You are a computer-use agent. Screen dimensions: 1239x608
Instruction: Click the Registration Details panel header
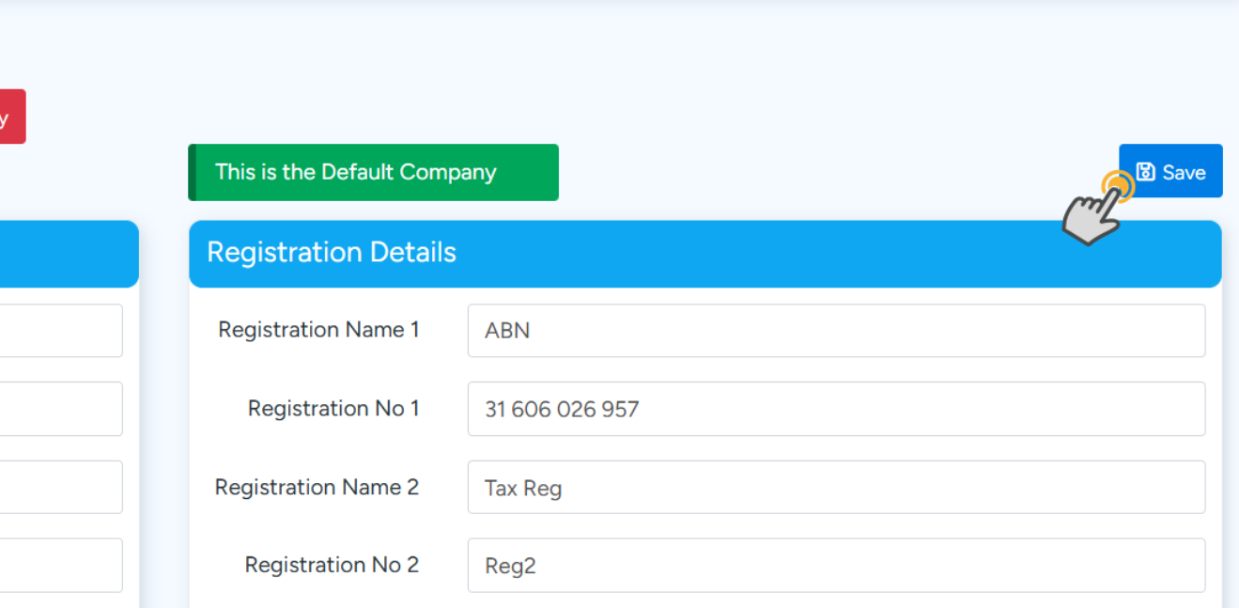pos(705,253)
